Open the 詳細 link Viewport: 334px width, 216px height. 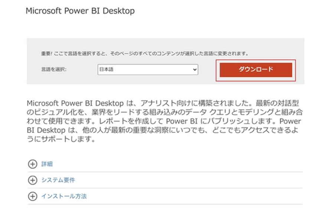47,164
